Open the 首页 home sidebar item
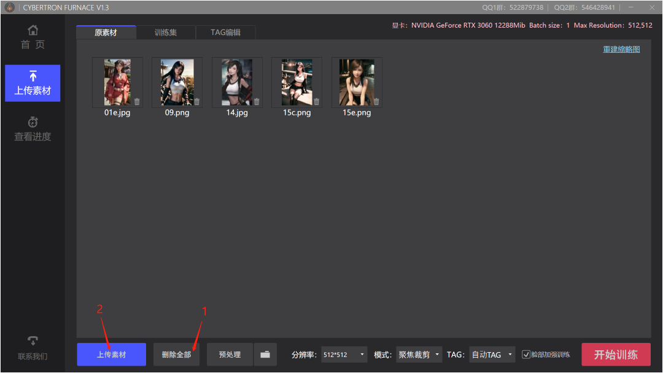Screen dimensions: 663x373 (33, 37)
